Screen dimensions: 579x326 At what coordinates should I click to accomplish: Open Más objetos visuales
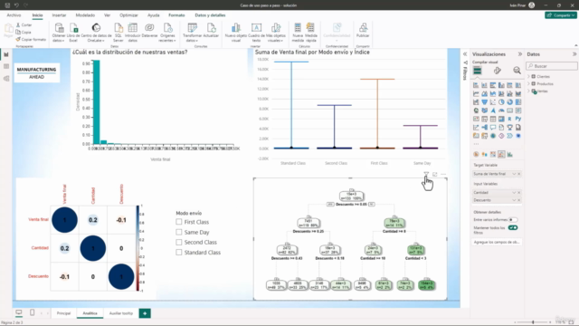point(276,32)
